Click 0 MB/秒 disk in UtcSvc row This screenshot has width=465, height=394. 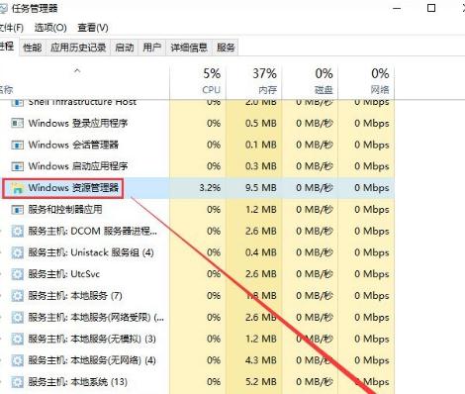(x=315, y=274)
